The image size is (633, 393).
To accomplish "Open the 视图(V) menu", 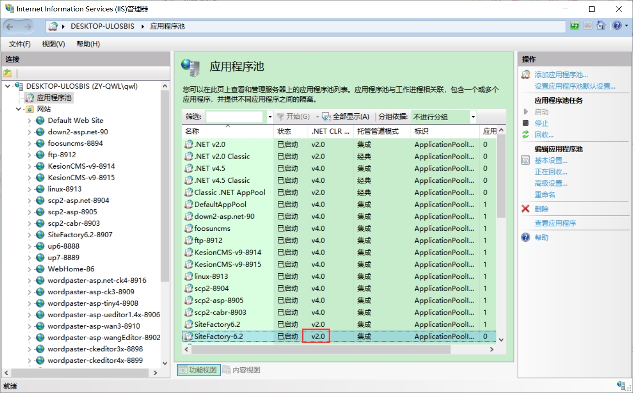I will (x=53, y=44).
